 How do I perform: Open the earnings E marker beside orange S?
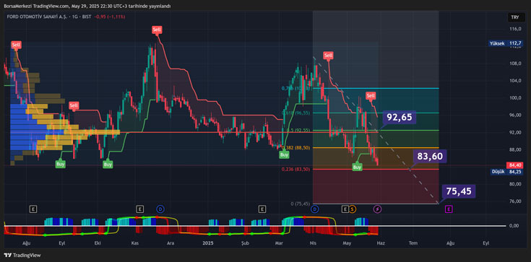click(345, 209)
